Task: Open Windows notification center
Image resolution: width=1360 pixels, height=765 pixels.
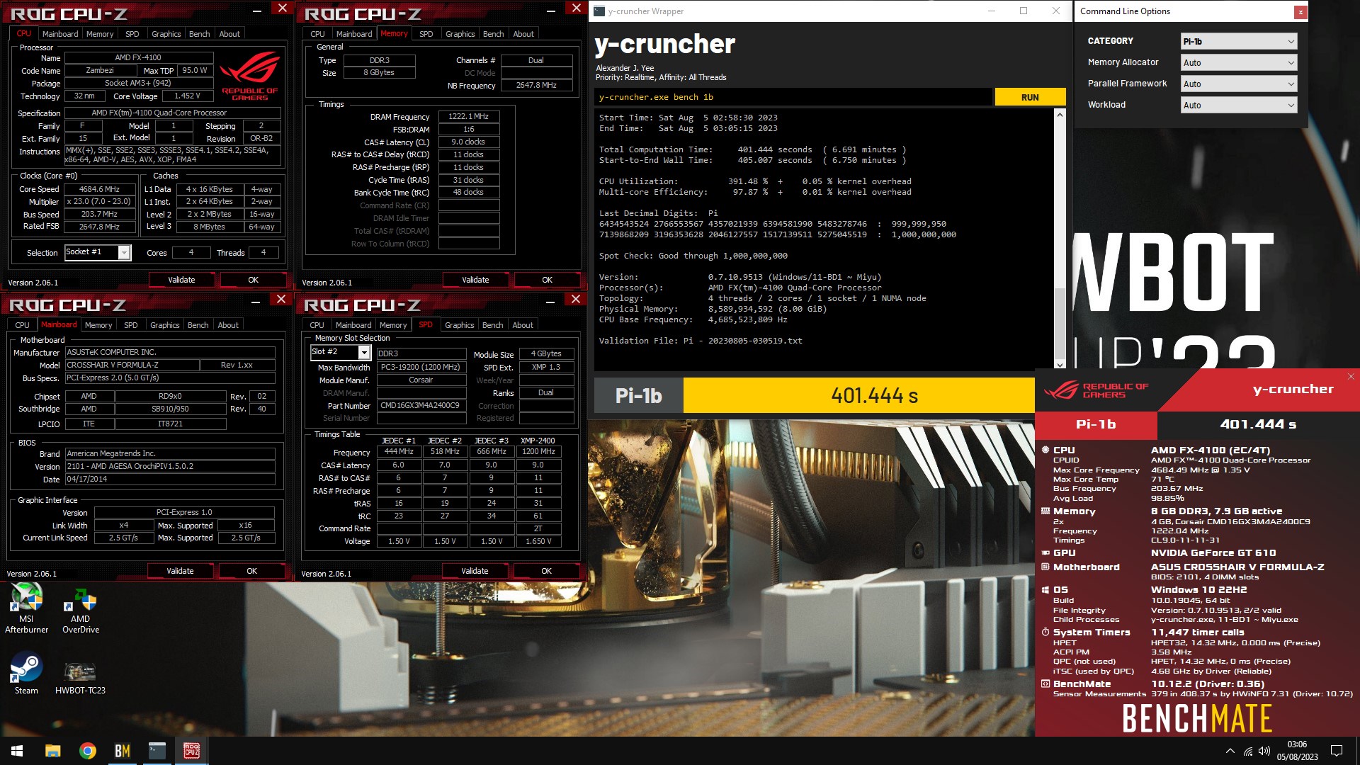Action: [x=1337, y=751]
